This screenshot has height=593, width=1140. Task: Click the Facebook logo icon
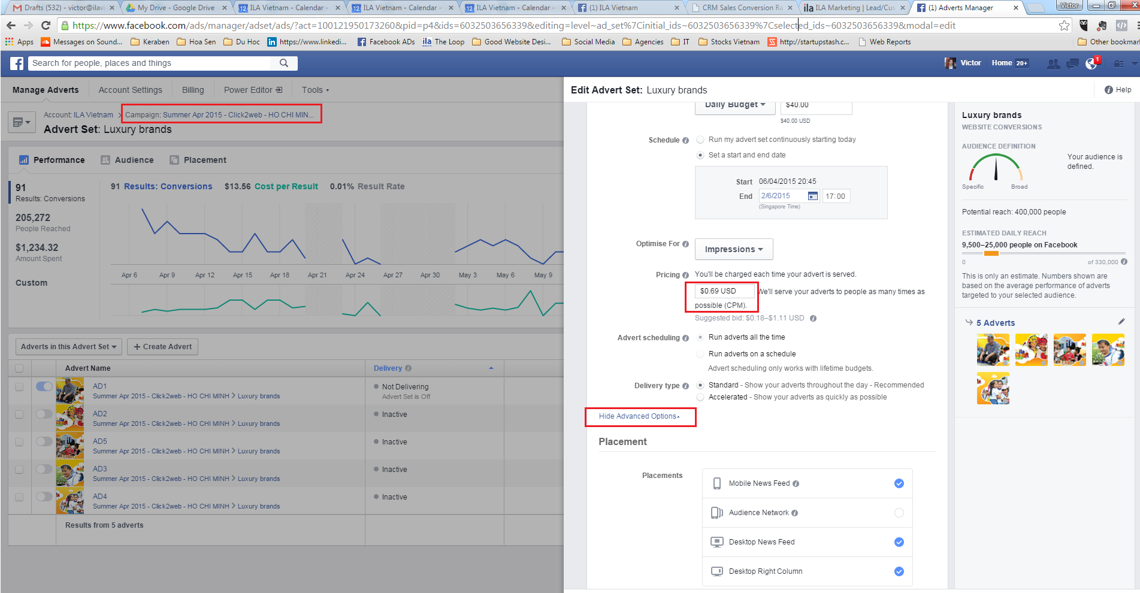tap(17, 63)
